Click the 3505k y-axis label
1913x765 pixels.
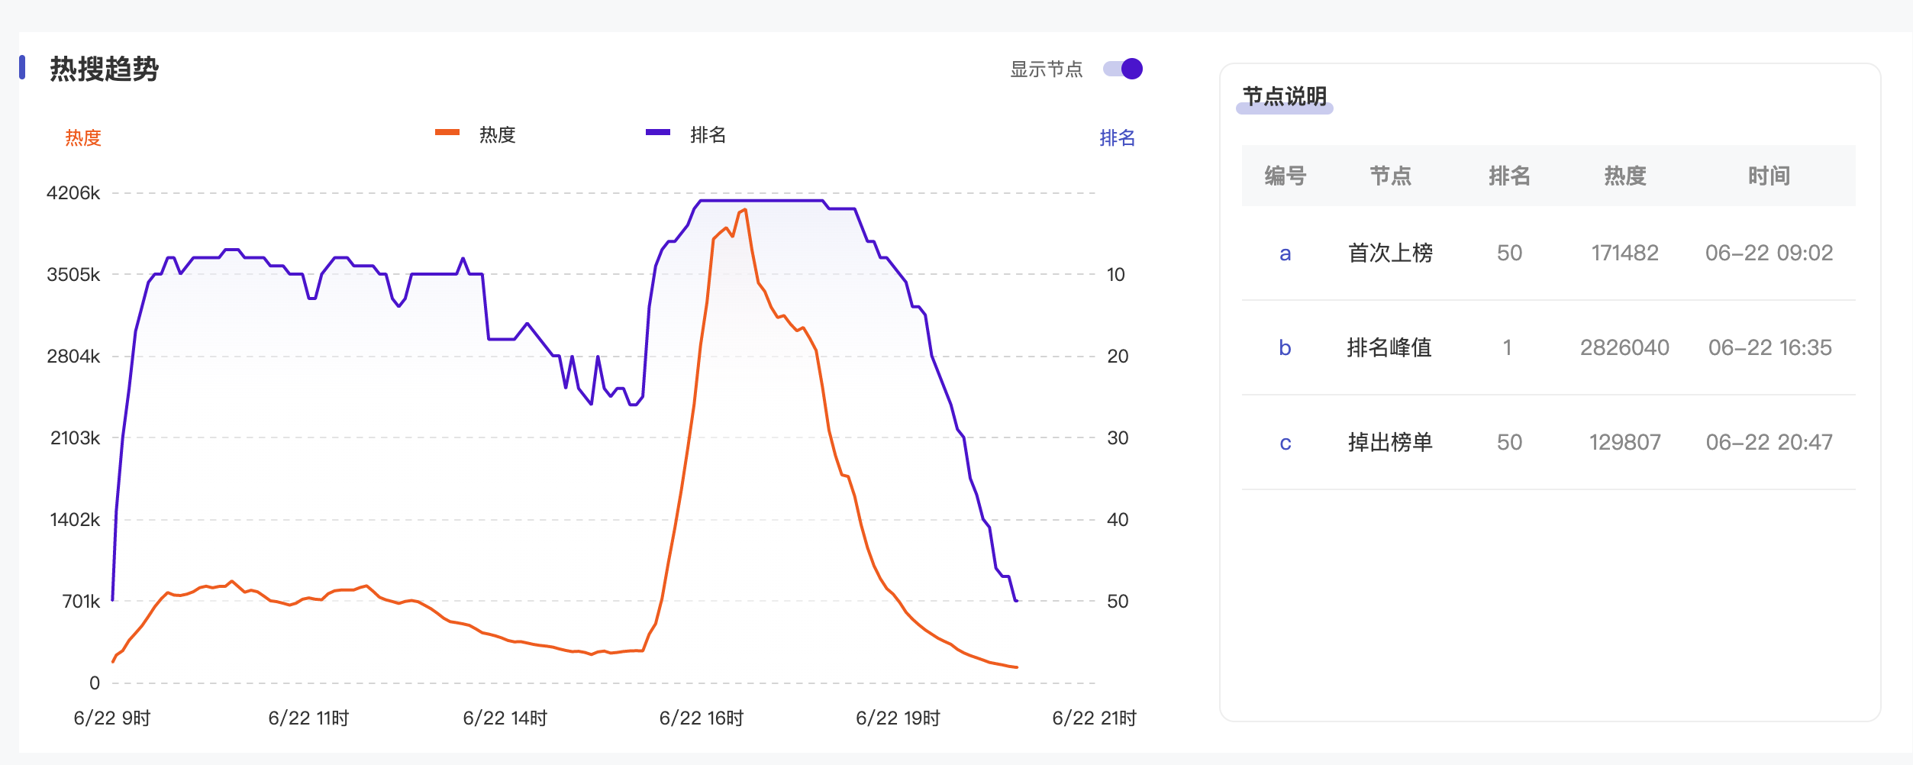point(73,275)
